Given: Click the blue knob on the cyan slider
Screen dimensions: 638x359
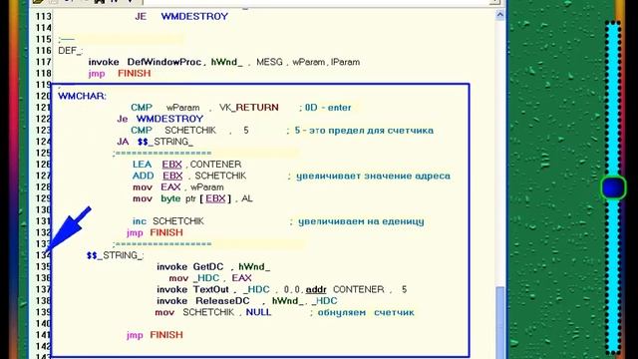Looking at the screenshot, I should [614, 187].
